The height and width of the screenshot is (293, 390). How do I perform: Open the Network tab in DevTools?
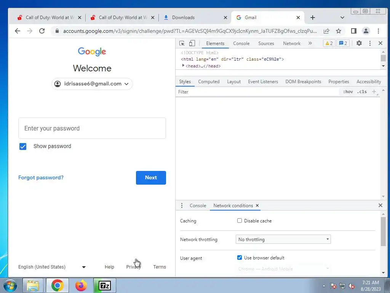coord(292,43)
